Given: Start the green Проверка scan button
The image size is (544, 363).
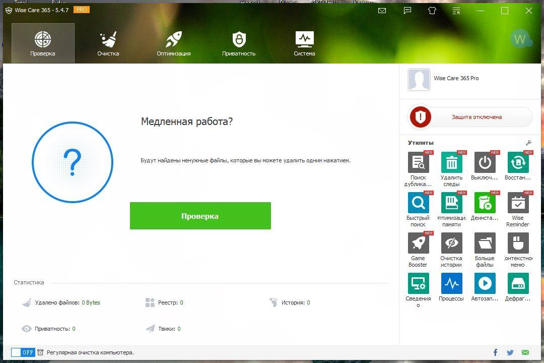Looking at the screenshot, I should coord(200,216).
